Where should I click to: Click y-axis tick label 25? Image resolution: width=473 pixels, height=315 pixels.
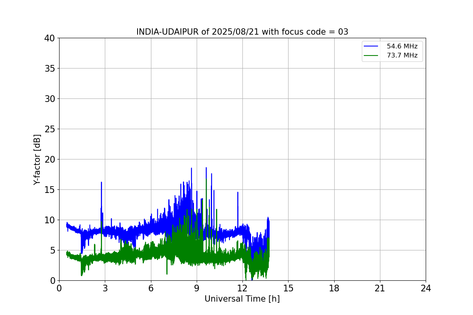[50, 129]
